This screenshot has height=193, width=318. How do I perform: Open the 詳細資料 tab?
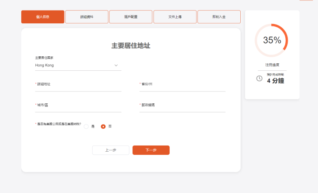[87, 17]
